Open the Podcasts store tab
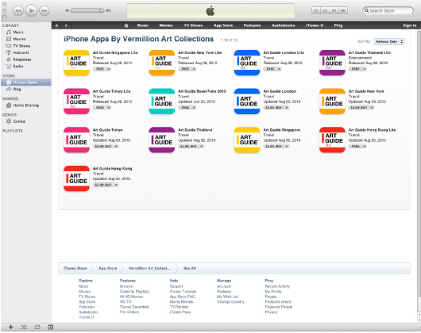The image size is (421, 333). tap(252, 25)
